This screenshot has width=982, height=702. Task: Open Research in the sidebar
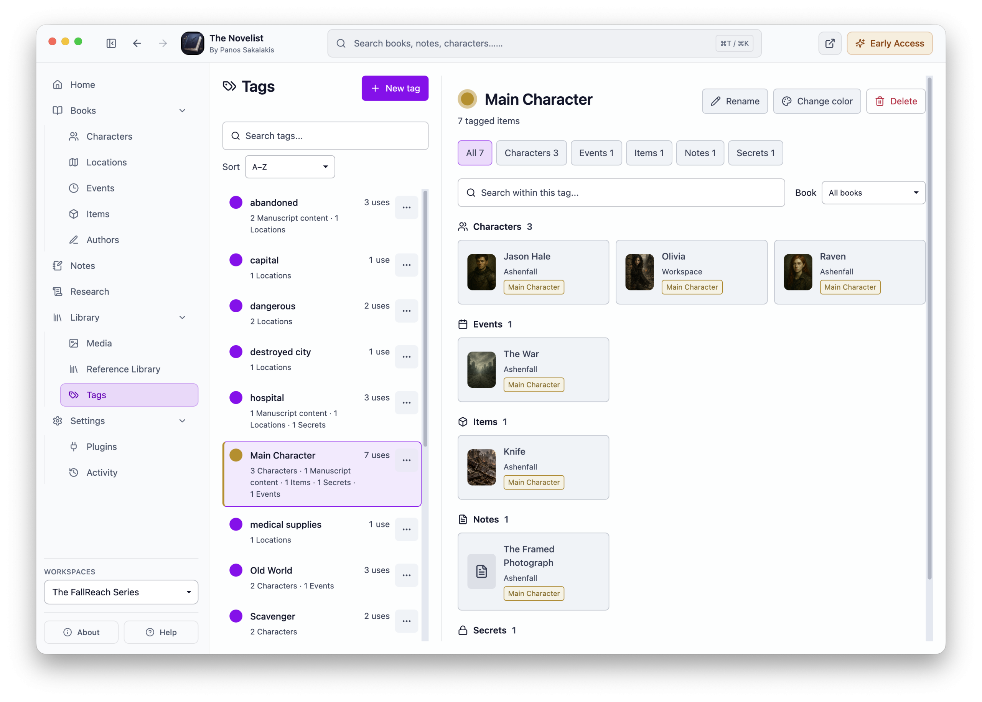tap(121, 292)
